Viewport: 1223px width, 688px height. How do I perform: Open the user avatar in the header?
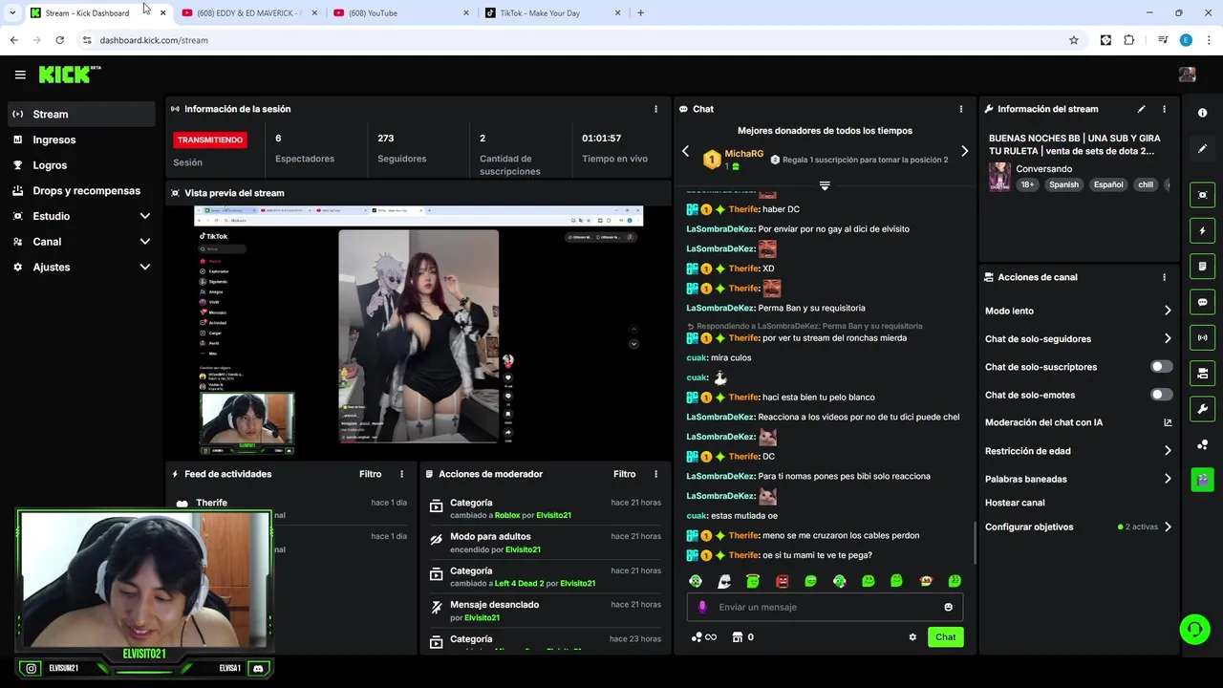1187,75
